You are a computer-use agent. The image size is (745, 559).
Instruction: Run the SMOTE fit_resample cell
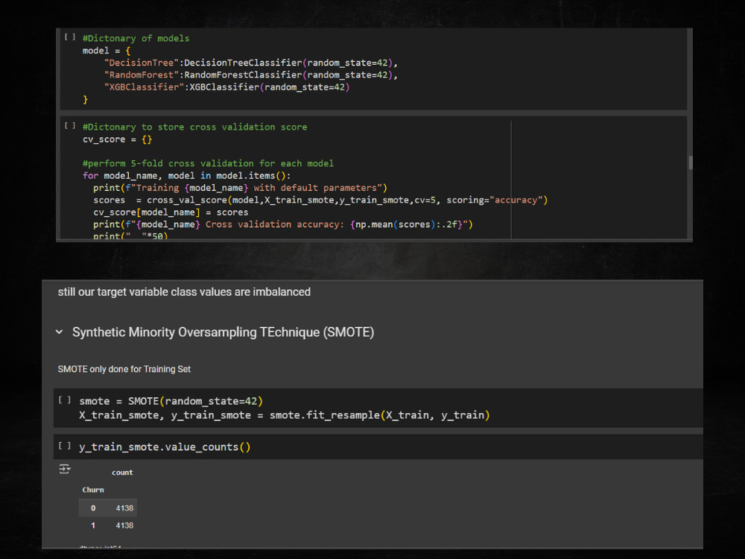click(x=65, y=399)
